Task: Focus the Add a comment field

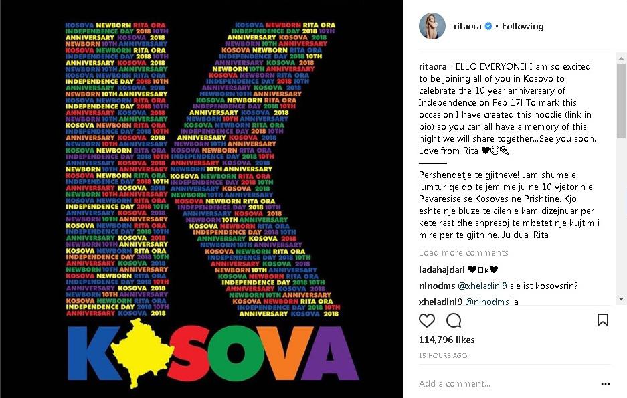Action: point(502,384)
